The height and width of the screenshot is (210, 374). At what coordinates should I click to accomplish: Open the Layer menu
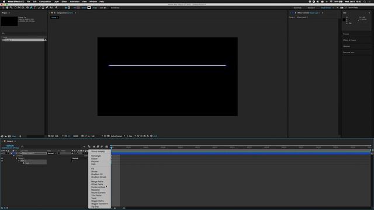point(56,2)
